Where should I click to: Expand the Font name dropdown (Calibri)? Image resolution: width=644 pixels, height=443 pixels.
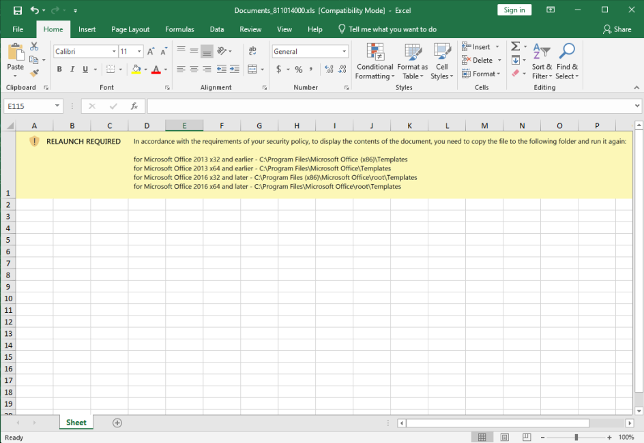click(113, 52)
